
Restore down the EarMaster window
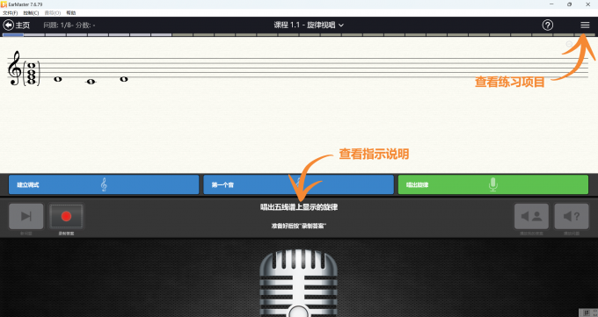pos(569,4)
